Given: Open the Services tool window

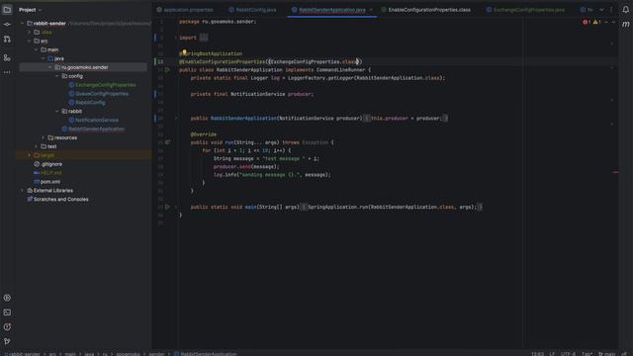Looking at the screenshot, I should coord(7,298).
